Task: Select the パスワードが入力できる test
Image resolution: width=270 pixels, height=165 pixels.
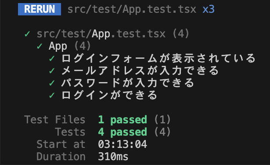Action: 128,83
